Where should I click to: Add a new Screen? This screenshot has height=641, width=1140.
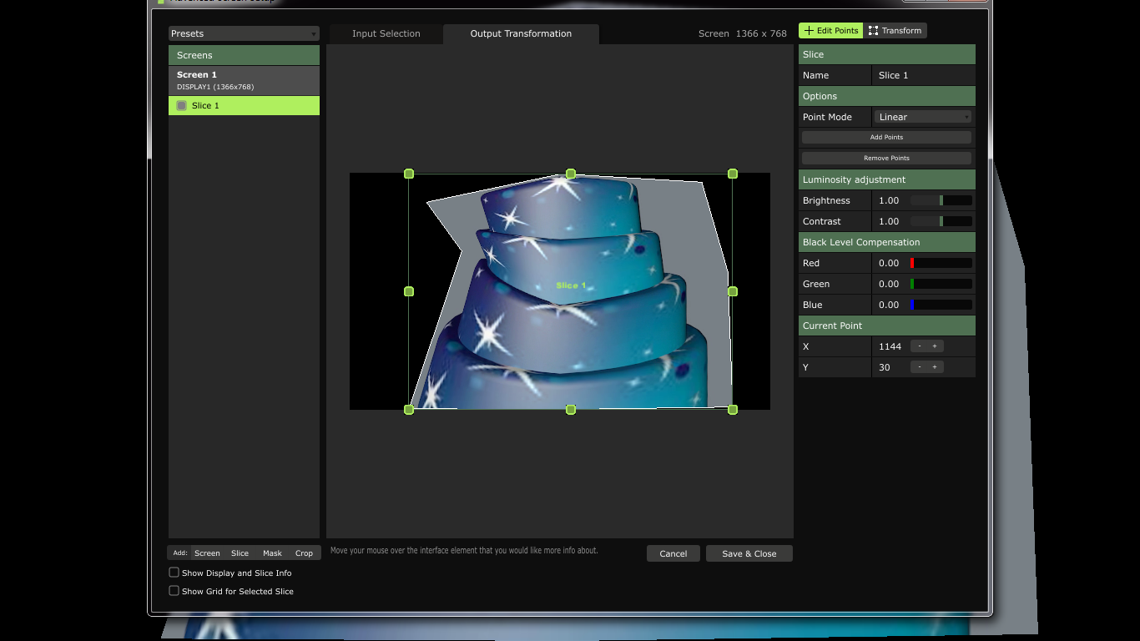coord(207,553)
